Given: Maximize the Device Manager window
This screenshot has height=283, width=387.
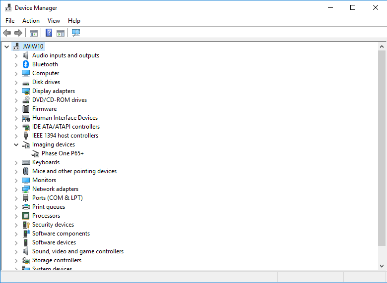Looking at the screenshot, I should (353, 7).
